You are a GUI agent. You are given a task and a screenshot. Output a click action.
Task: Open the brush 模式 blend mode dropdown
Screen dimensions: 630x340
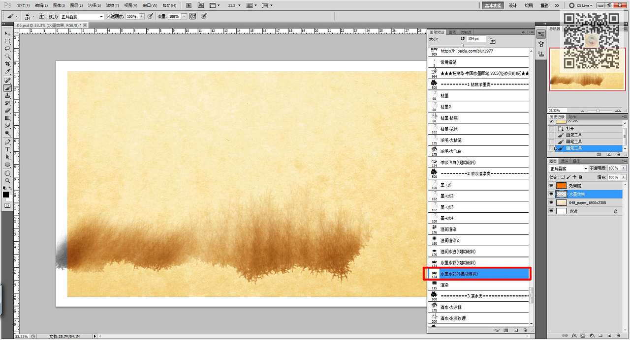(82, 16)
